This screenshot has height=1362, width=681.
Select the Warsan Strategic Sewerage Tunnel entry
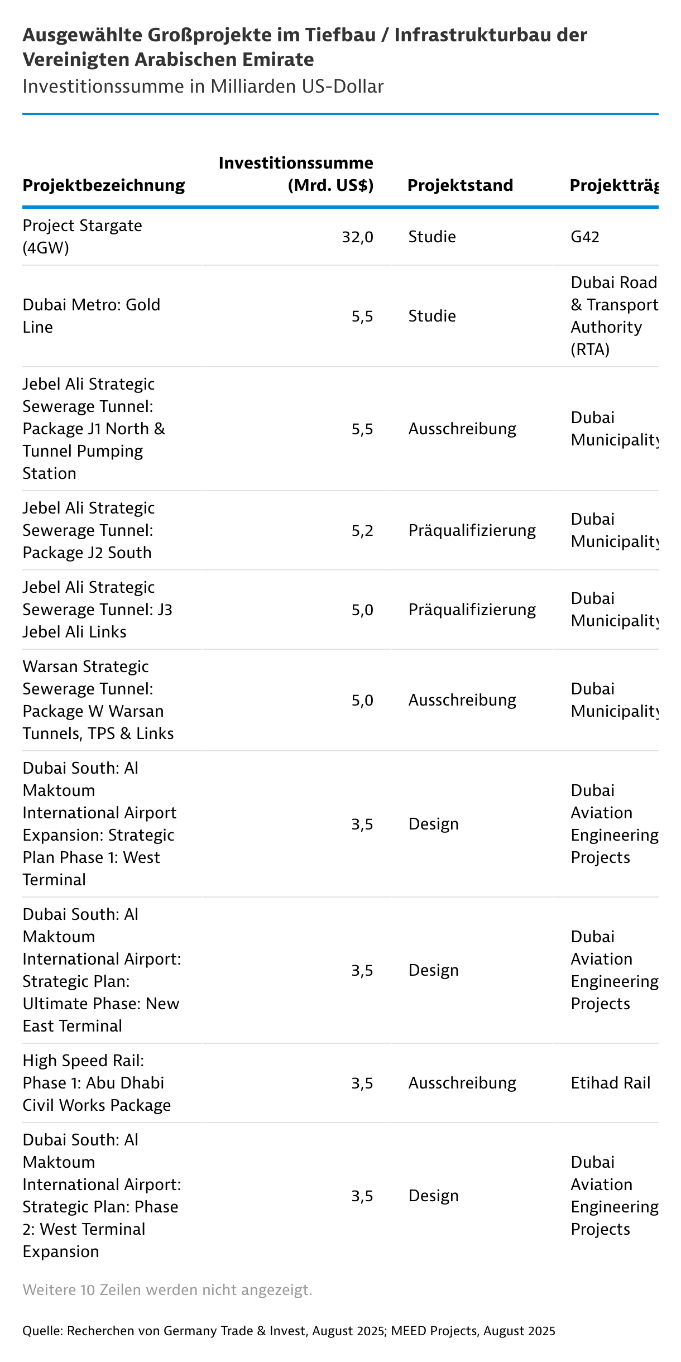(x=98, y=700)
